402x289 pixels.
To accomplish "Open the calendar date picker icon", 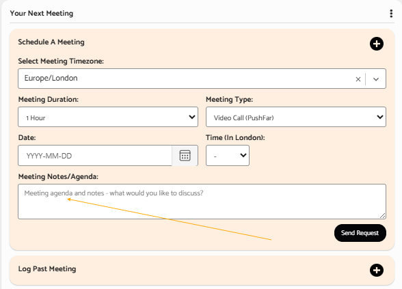I will [x=185, y=156].
